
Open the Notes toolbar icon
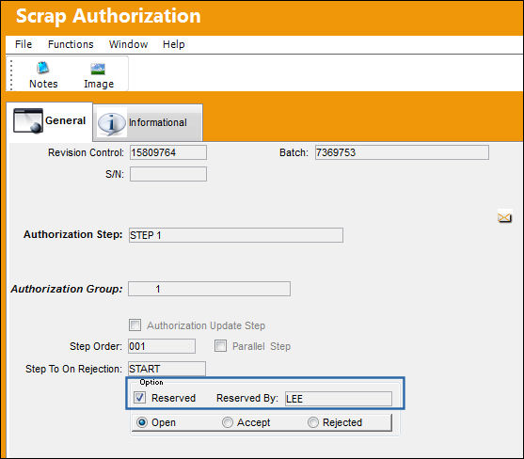tap(42, 68)
